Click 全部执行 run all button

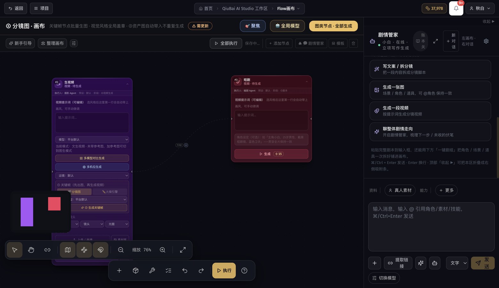226,43
